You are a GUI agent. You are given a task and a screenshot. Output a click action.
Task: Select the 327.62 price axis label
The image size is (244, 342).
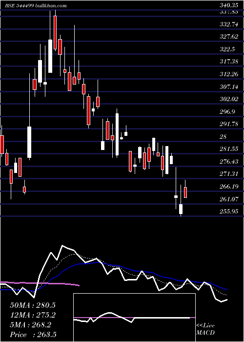[229, 37]
